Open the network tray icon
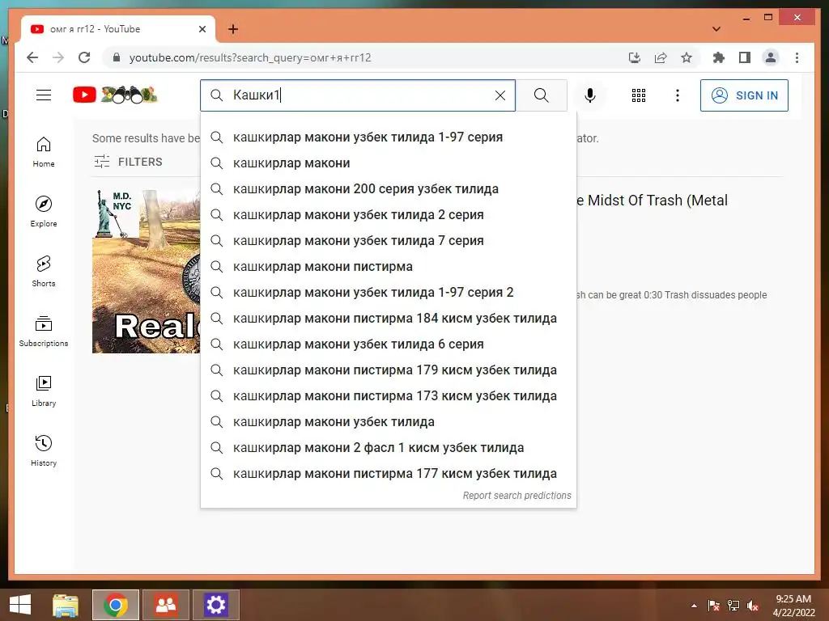 click(x=733, y=606)
